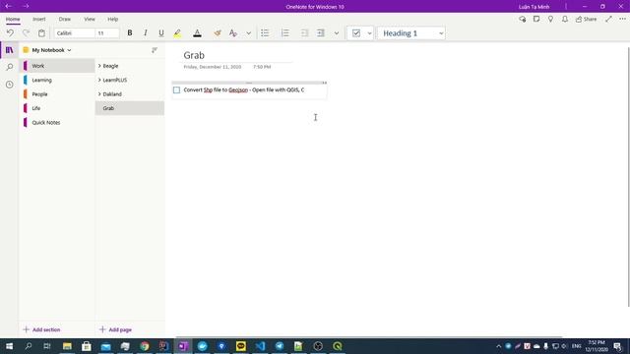Open the Windows Start menu
This screenshot has width=630, height=354.
(x=9, y=346)
